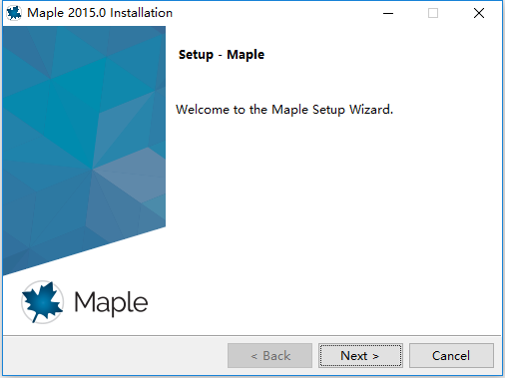Click the large Maple leaf logo
505x378 pixels.
point(42,302)
